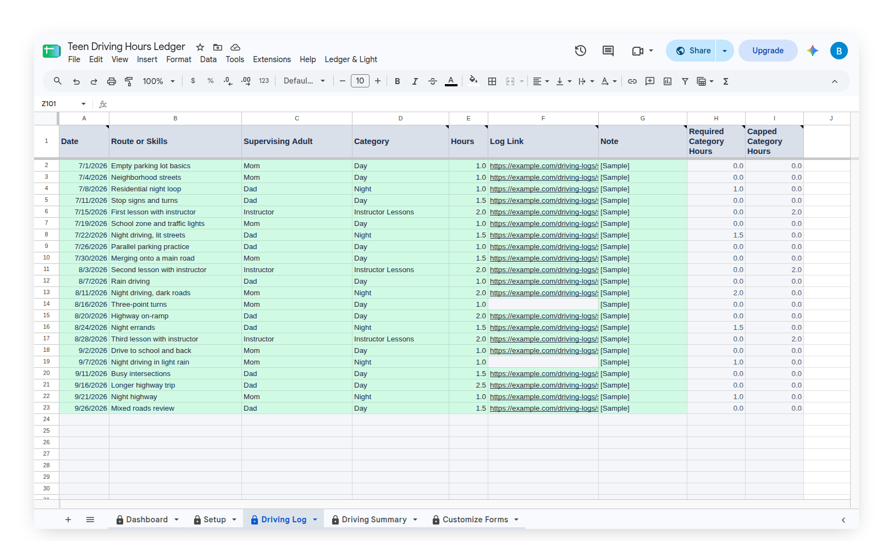The width and height of the screenshot is (893, 541).
Task: Open the font family dropdown
Action: 304,81
